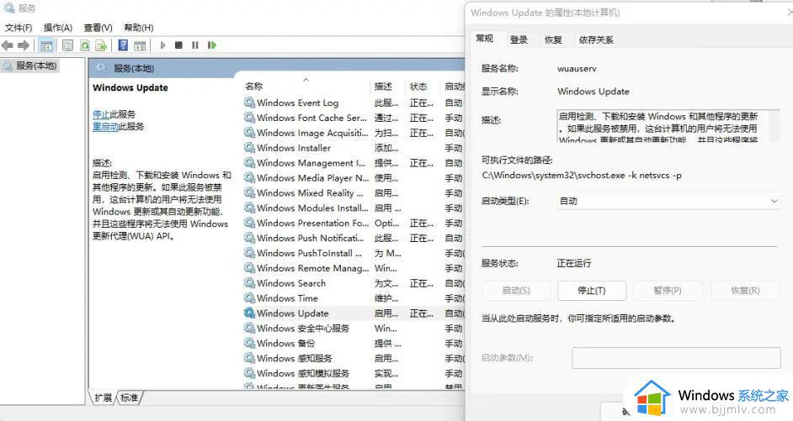This screenshot has height=421, width=793.
Task: Click the 停止(T) button in properties
Action: point(592,290)
